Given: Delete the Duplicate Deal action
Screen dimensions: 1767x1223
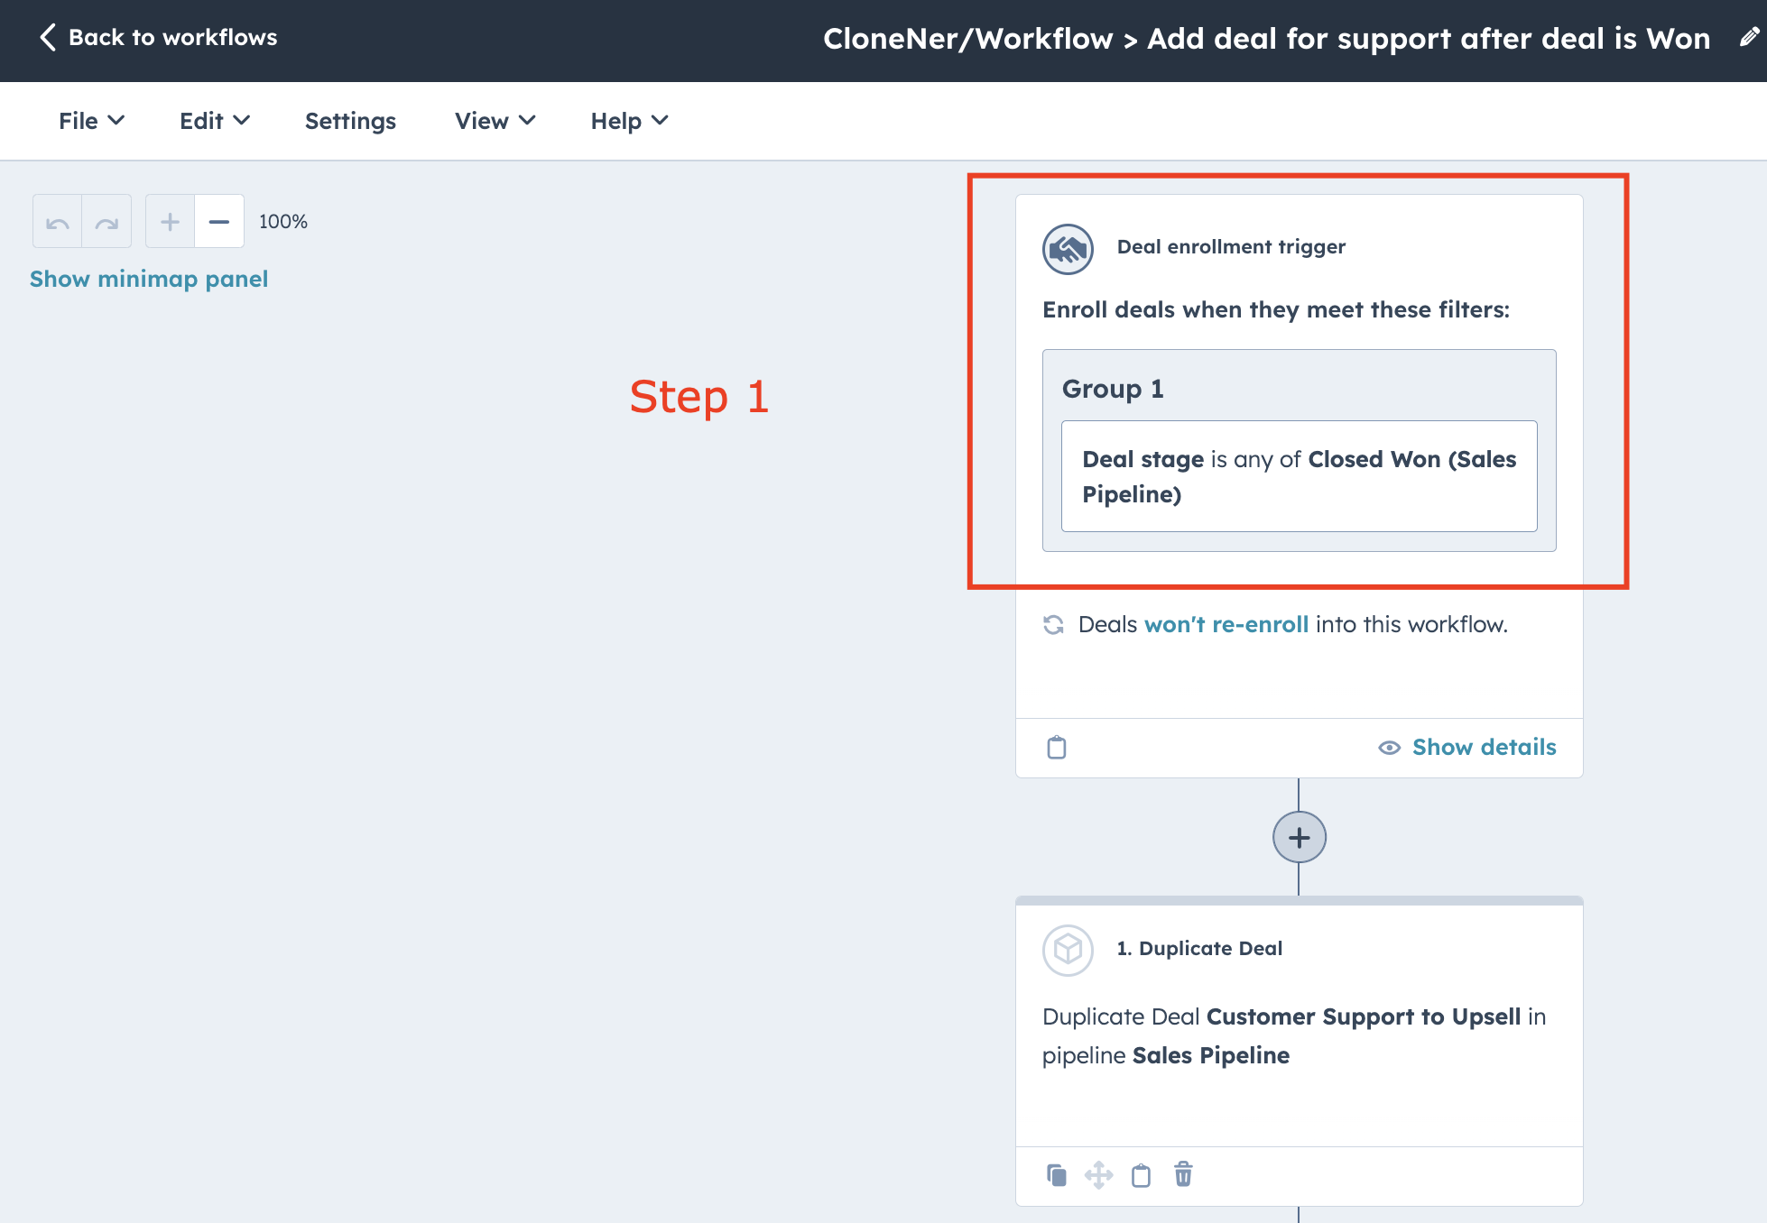Looking at the screenshot, I should pyautogui.click(x=1183, y=1174).
